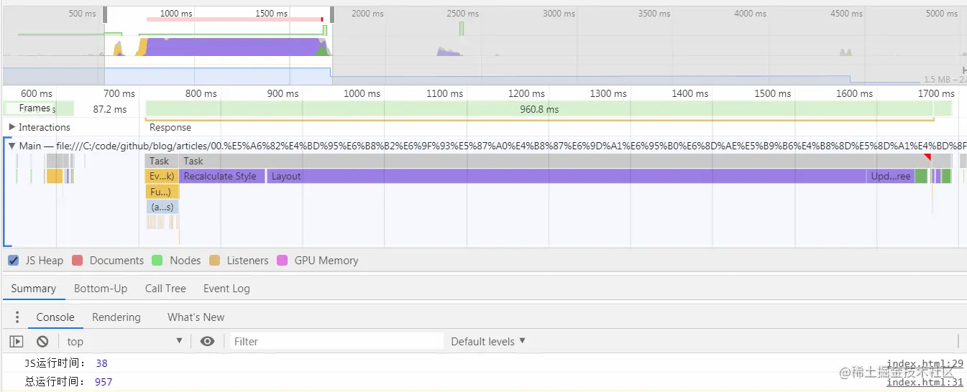Open the Call Tree tab

(165, 289)
